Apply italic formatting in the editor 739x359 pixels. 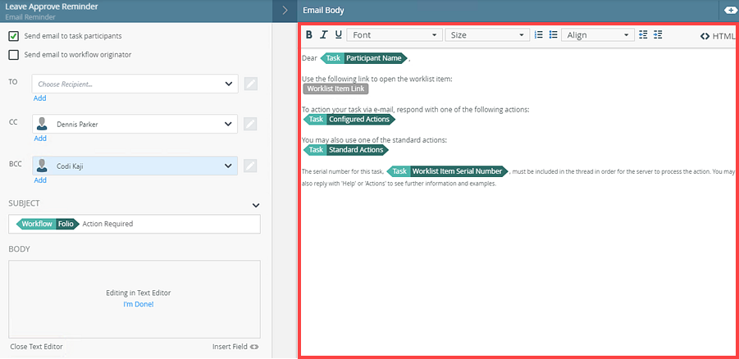(324, 35)
